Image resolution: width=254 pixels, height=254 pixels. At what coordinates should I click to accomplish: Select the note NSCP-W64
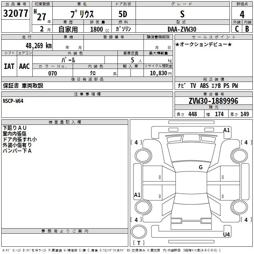(13, 101)
